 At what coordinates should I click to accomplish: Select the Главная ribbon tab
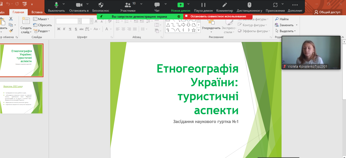pyautogui.click(x=18, y=12)
